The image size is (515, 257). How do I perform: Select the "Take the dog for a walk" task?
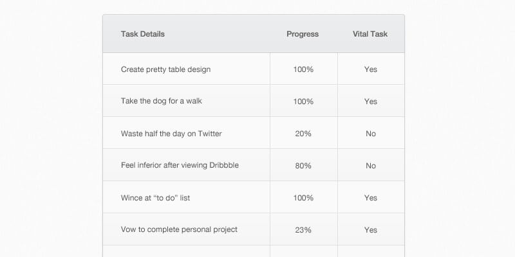click(157, 102)
